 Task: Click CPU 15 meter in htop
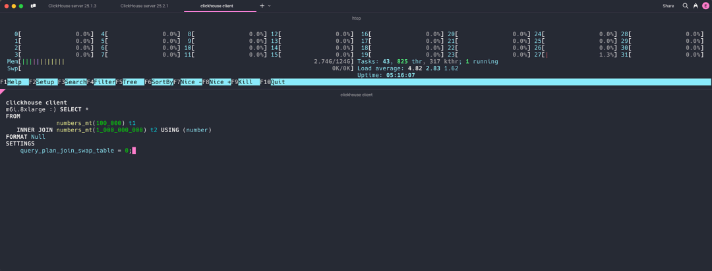tap(312, 55)
